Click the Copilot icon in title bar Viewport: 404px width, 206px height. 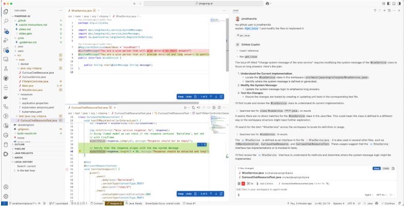pos(267,4)
